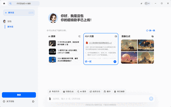Viewport: 171px width, 107px height.
Task: Click the 新对话 new chat button
Action: point(19,13)
